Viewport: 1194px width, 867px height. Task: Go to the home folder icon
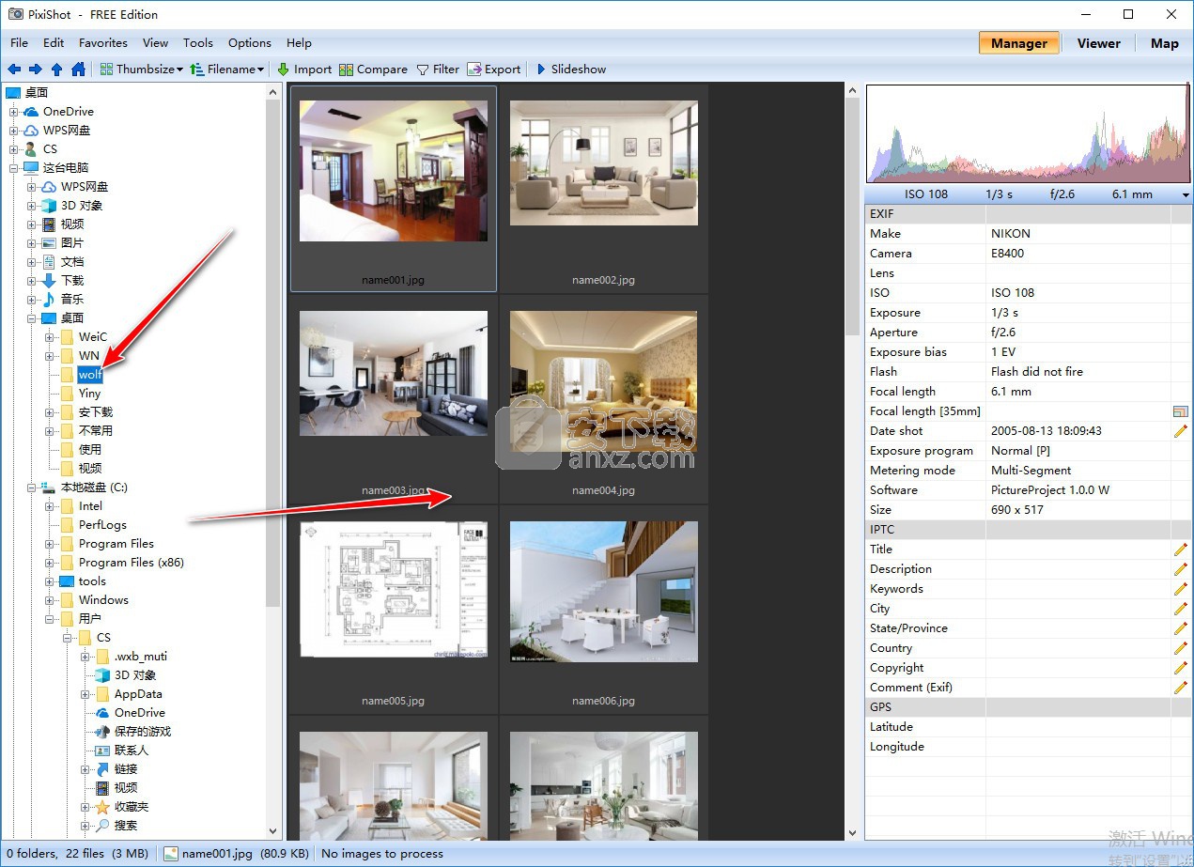pos(78,70)
